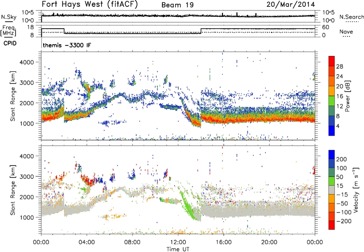
Task: Click '10^5' right of the noise panel
Action: pos(329,13)
